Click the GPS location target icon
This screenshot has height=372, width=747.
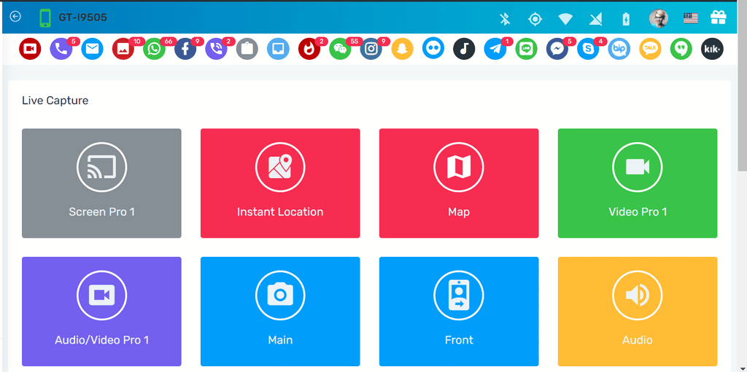[x=535, y=19]
